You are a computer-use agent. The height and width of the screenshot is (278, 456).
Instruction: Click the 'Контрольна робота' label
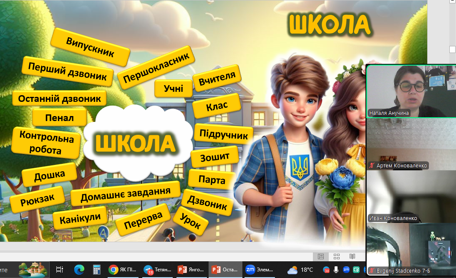tap(46, 143)
